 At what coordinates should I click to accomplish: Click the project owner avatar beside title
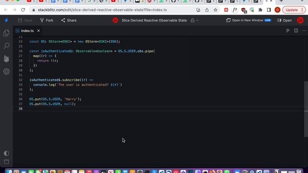115,20
